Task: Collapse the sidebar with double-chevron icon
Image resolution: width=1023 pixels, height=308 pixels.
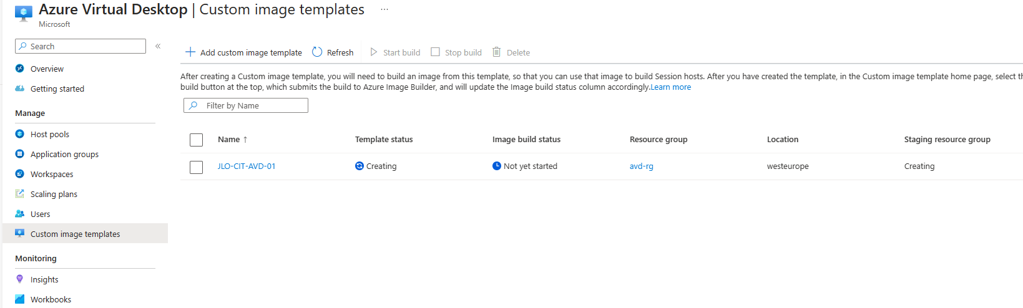Action: point(158,46)
